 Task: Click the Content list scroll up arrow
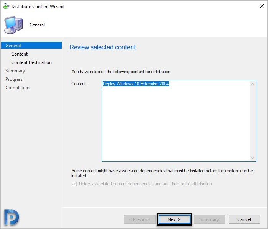[252, 84]
